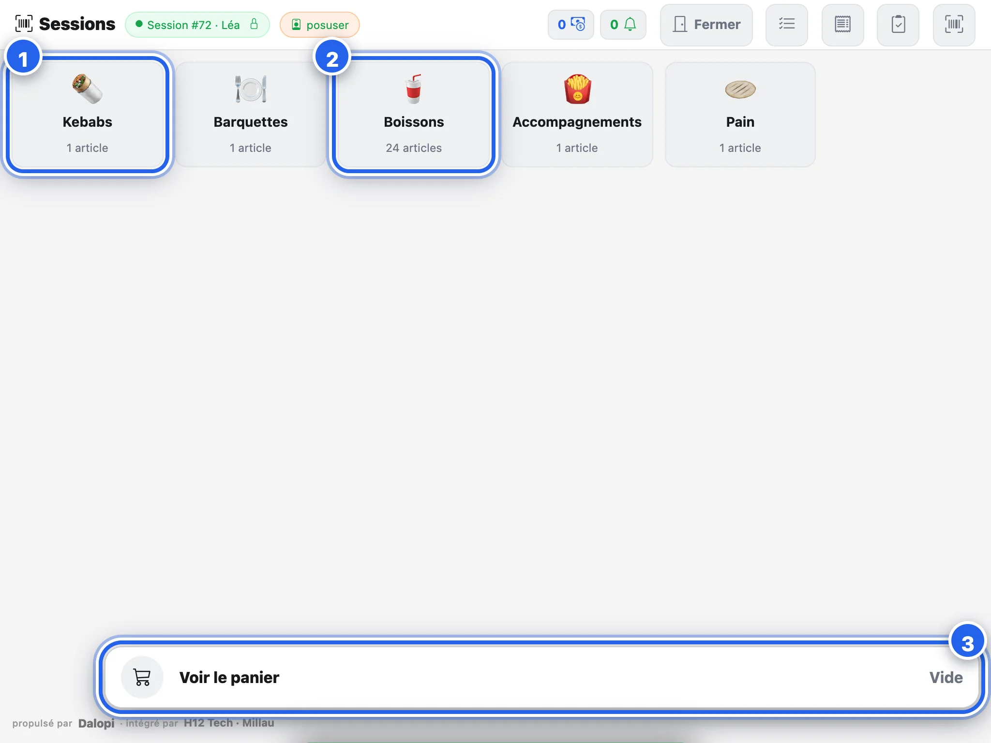
Task: Open the Accompagnements category card
Action: [577, 115]
